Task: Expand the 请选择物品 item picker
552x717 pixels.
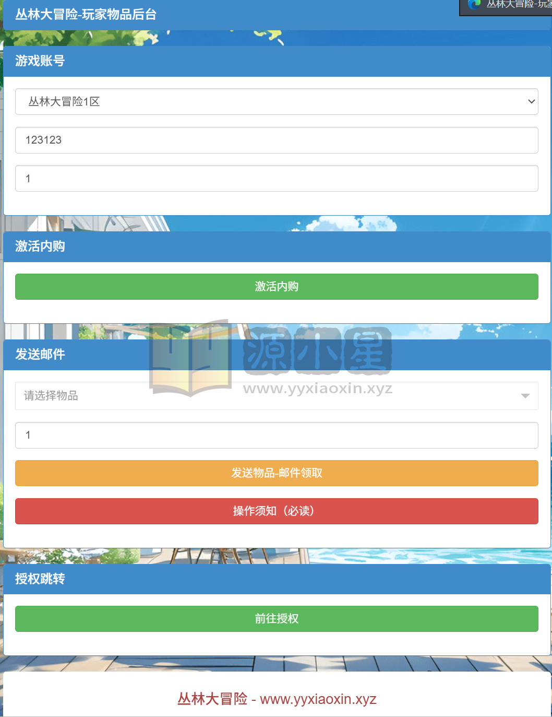Action: 276,396
